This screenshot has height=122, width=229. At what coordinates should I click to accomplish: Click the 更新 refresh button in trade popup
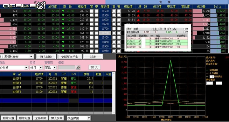click(x=129, y=29)
